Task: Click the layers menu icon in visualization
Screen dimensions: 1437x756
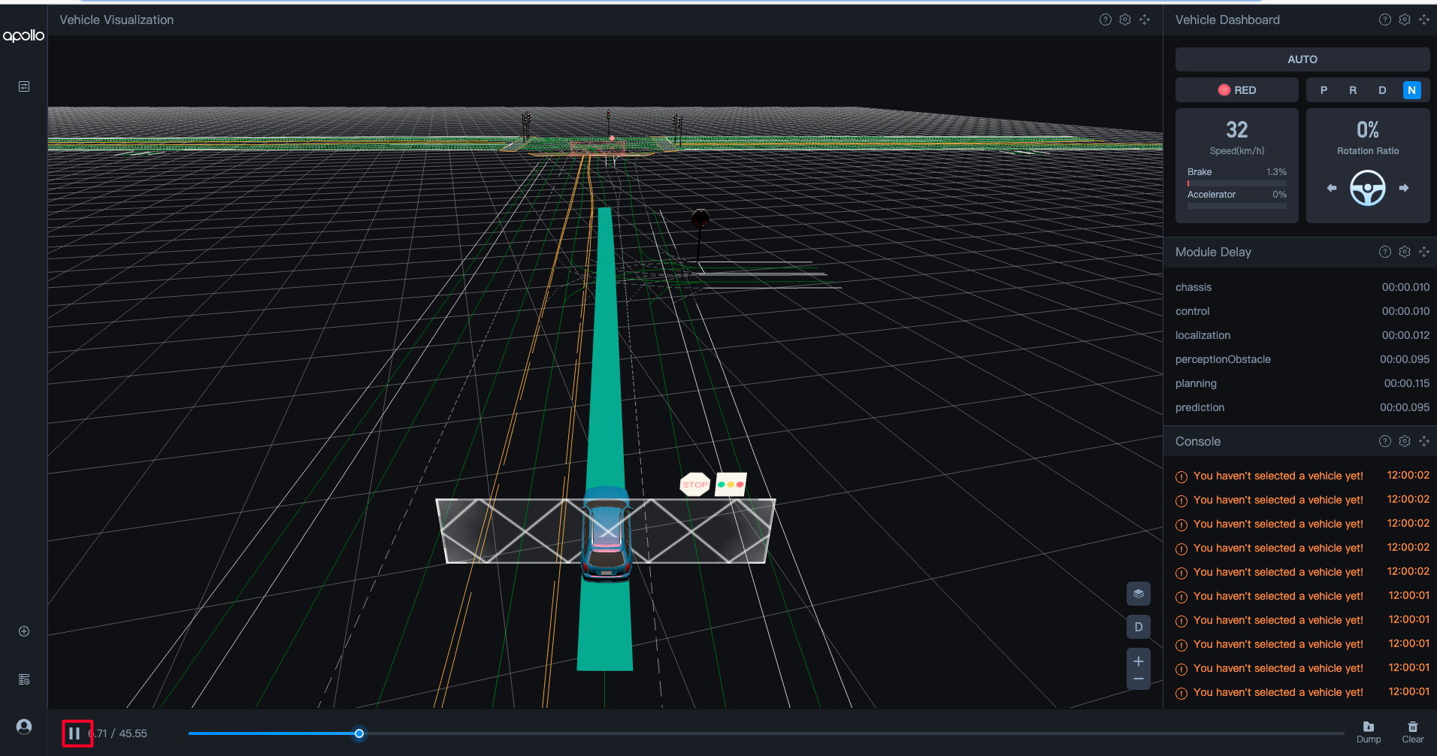Action: click(x=1138, y=594)
